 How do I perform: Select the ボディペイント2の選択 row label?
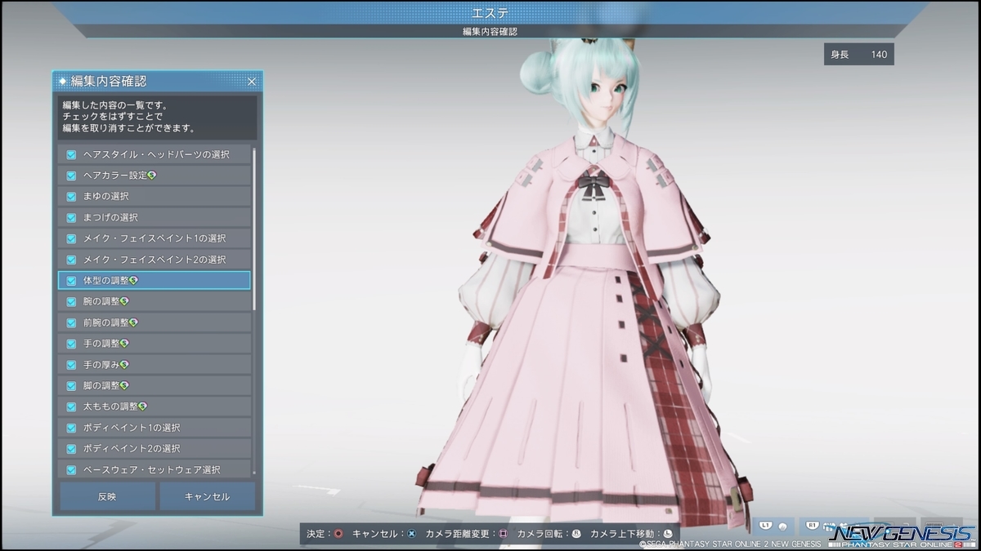[x=131, y=448]
